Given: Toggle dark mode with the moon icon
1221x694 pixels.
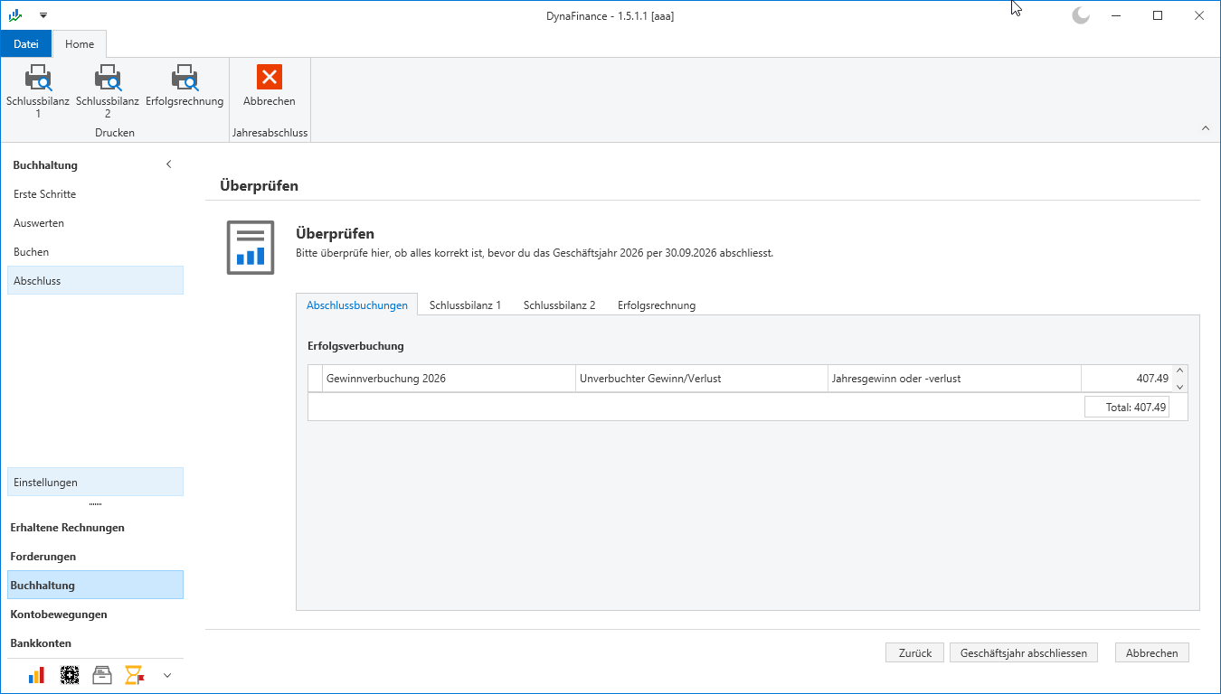Looking at the screenshot, I should point(1081,15).
